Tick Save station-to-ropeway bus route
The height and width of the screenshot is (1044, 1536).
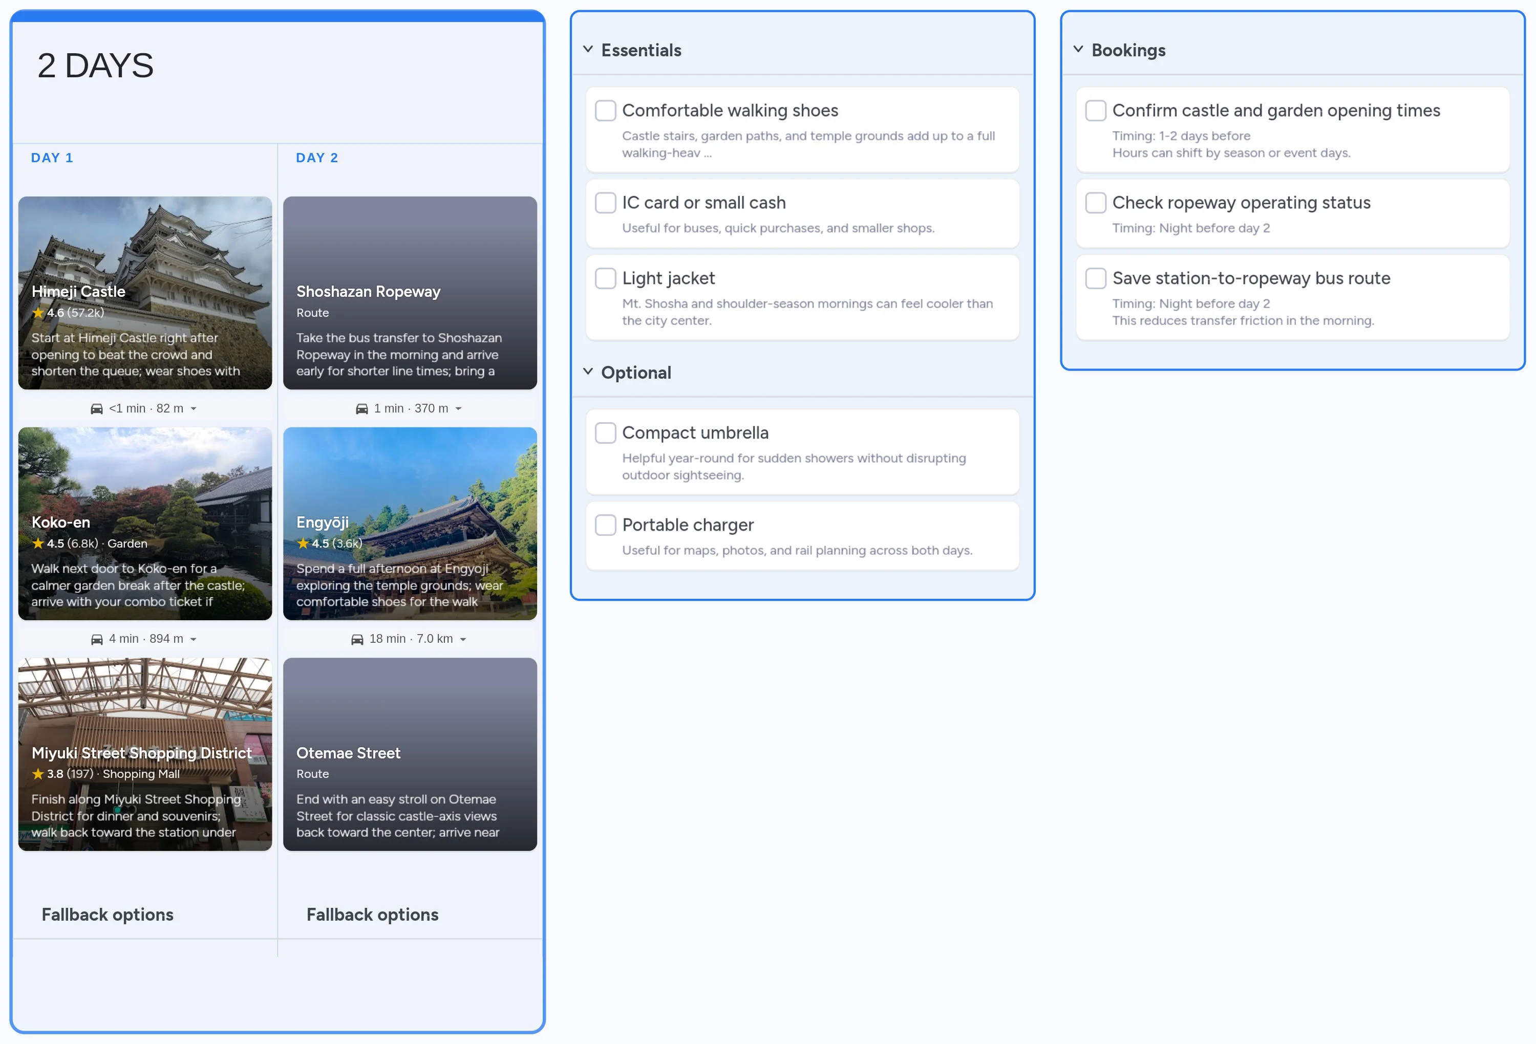(1095, 278)
